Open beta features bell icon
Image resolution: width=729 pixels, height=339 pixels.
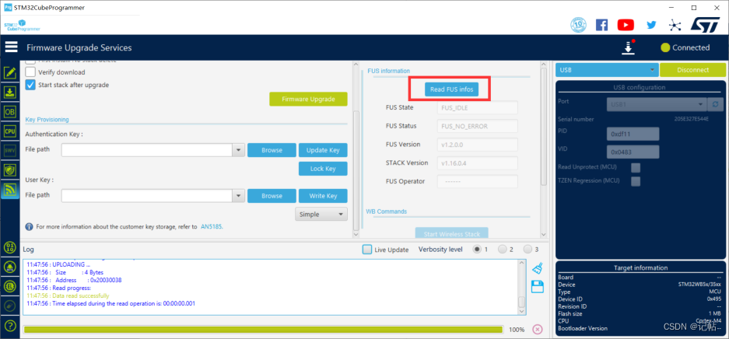(x=10, y=267)
